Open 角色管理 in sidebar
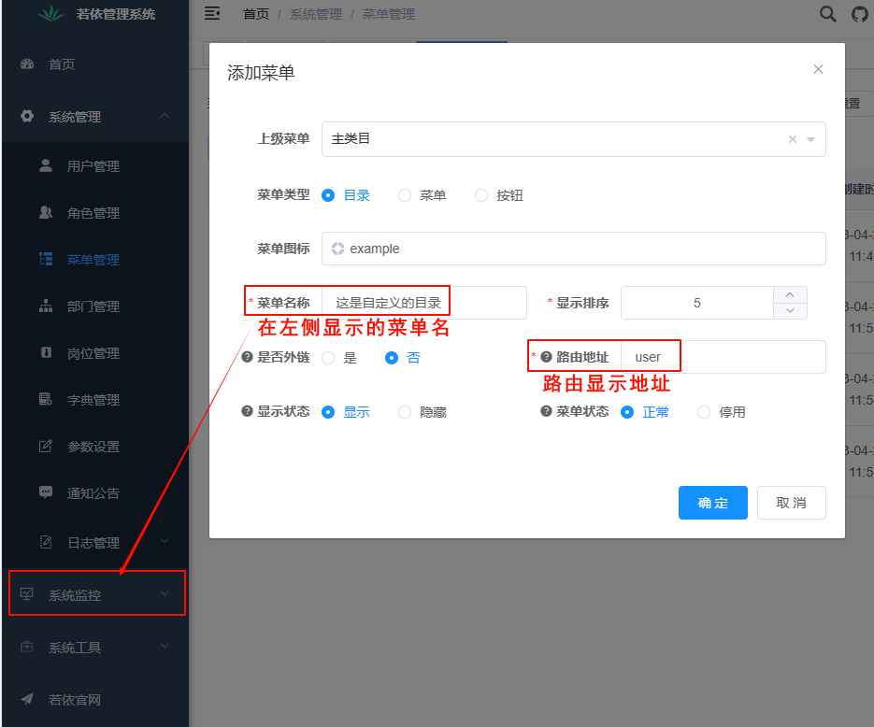 click(95, 213)
